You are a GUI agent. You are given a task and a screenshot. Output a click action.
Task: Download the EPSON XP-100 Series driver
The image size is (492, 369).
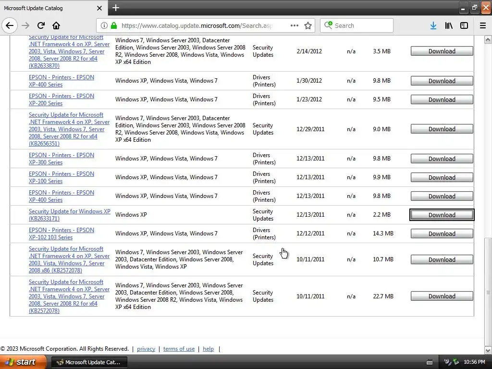[442, 177]
